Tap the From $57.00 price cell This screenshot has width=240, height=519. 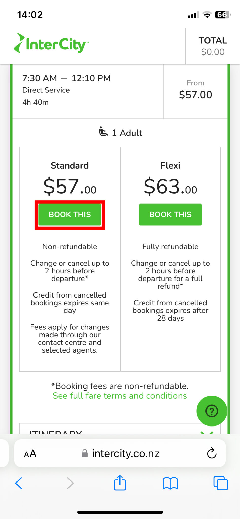coord(195,90)
